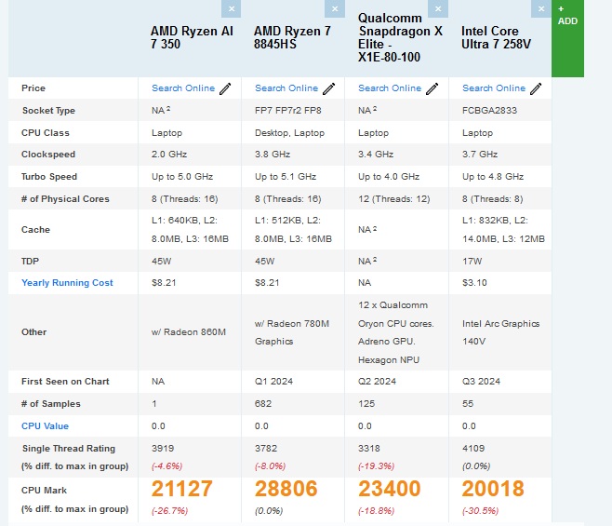Click first seen Q3 2024

481,382
